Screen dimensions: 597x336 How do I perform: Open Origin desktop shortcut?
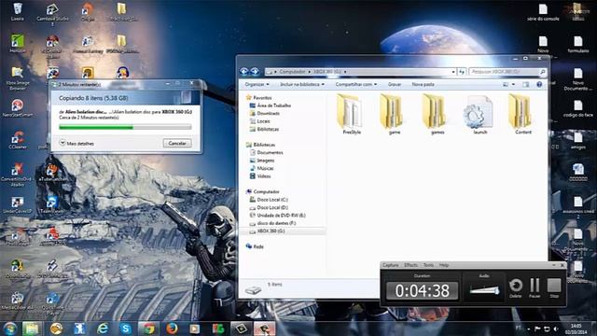[88, 11]
